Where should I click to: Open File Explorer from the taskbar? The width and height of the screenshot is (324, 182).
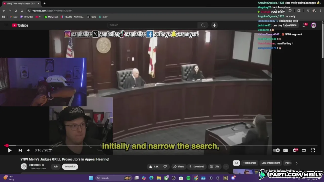(x=158, y=178)
